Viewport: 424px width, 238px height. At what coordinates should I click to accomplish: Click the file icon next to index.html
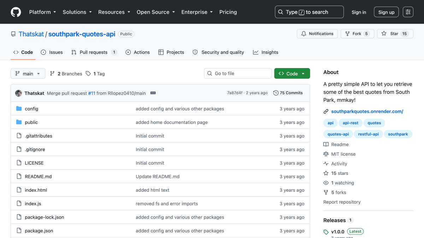19,190
